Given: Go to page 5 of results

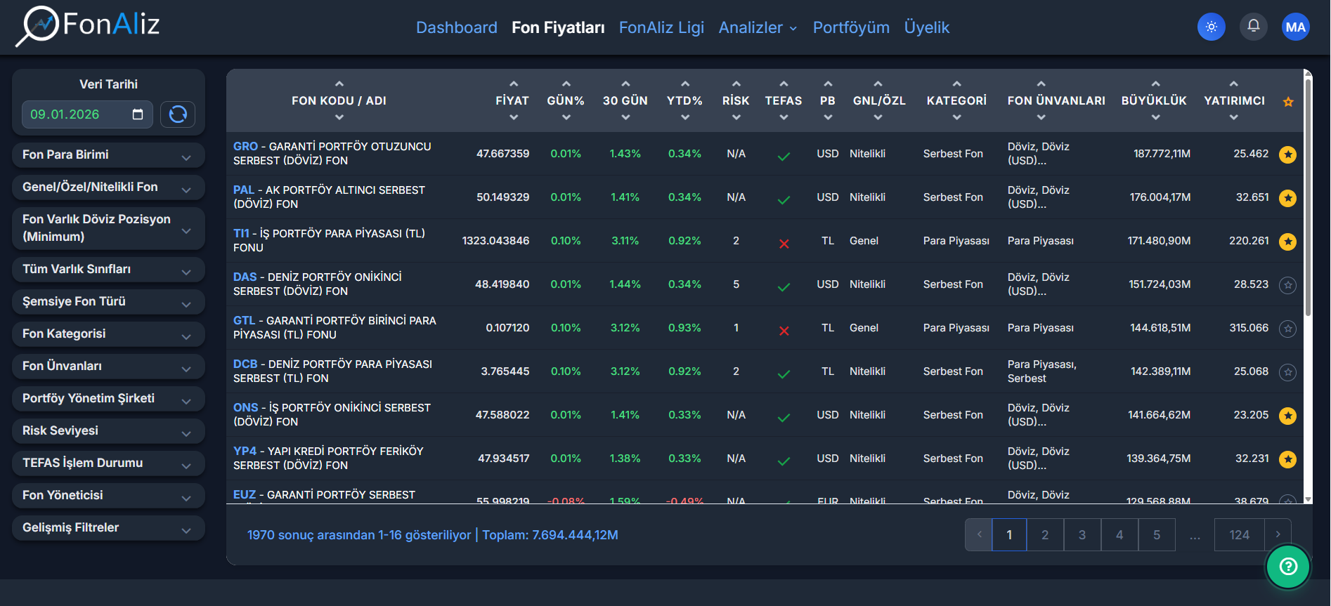Looking at the screenshot, I should click(1157, 534).
